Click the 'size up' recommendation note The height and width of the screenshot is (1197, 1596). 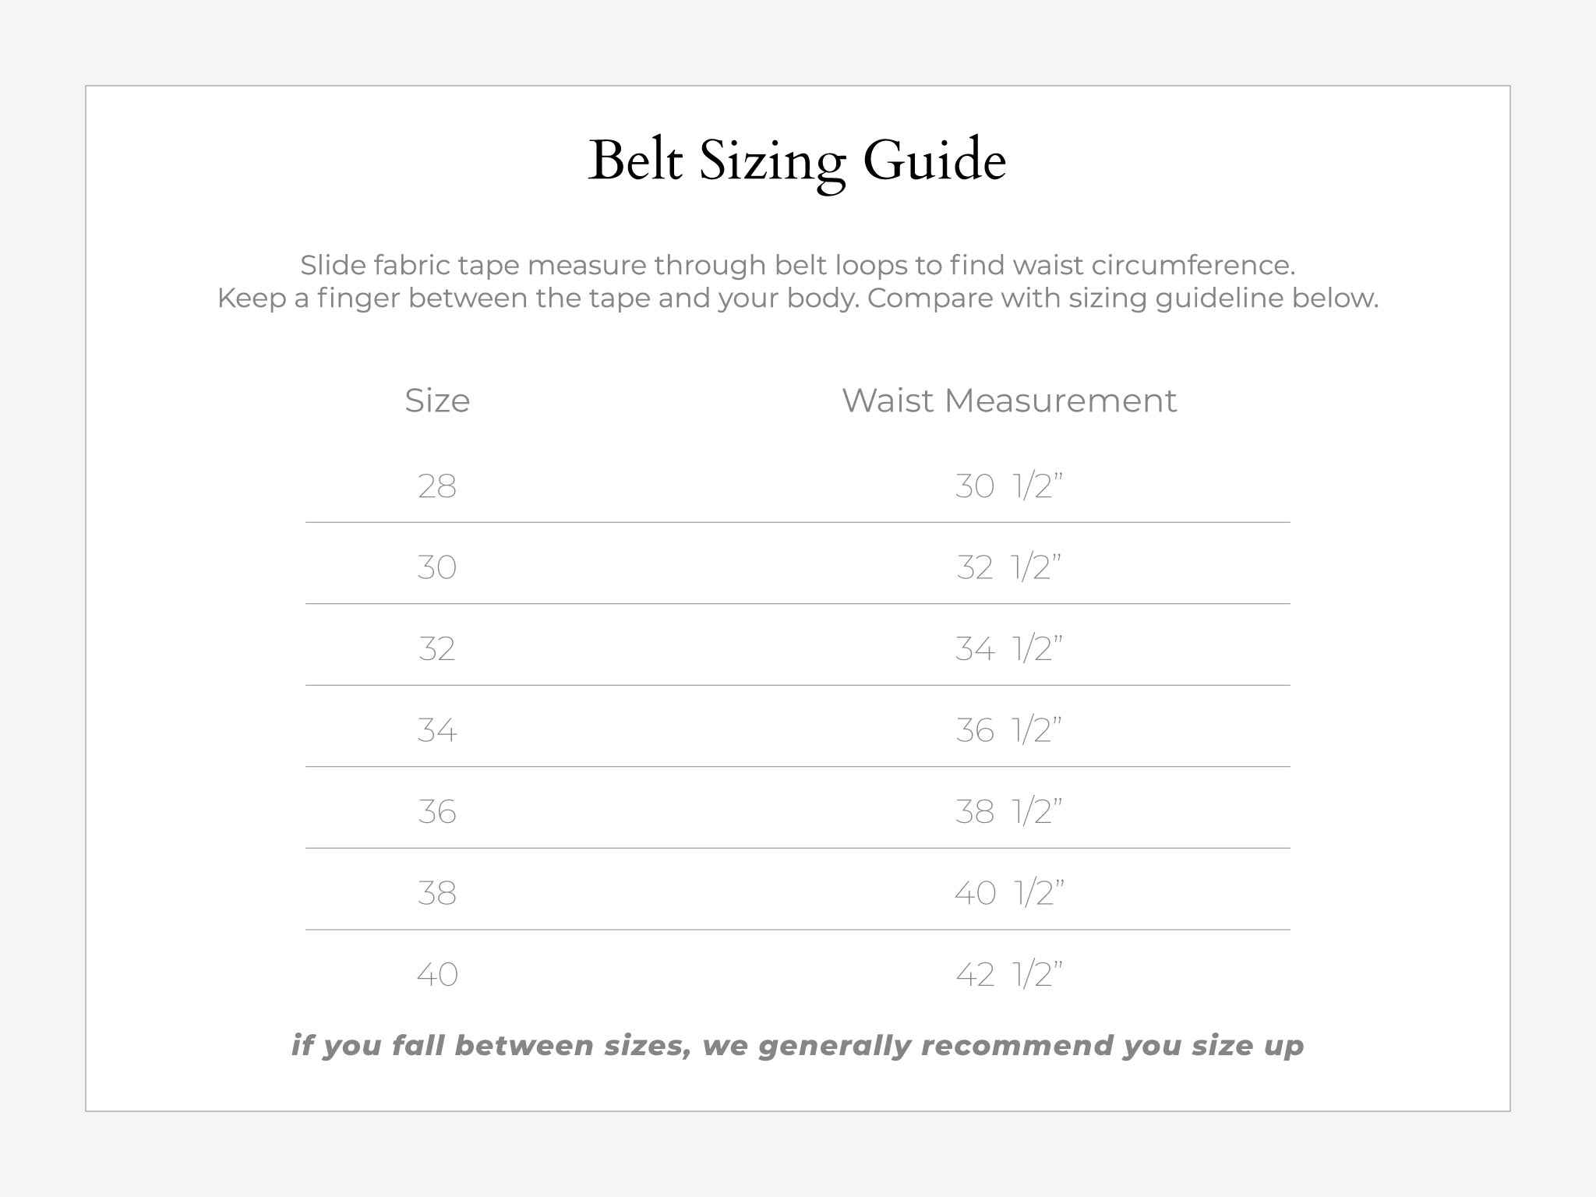pos(797,1046)
